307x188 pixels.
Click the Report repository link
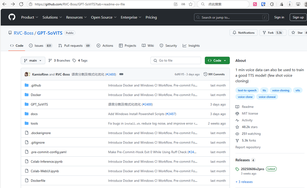click(x=248, y=147)
